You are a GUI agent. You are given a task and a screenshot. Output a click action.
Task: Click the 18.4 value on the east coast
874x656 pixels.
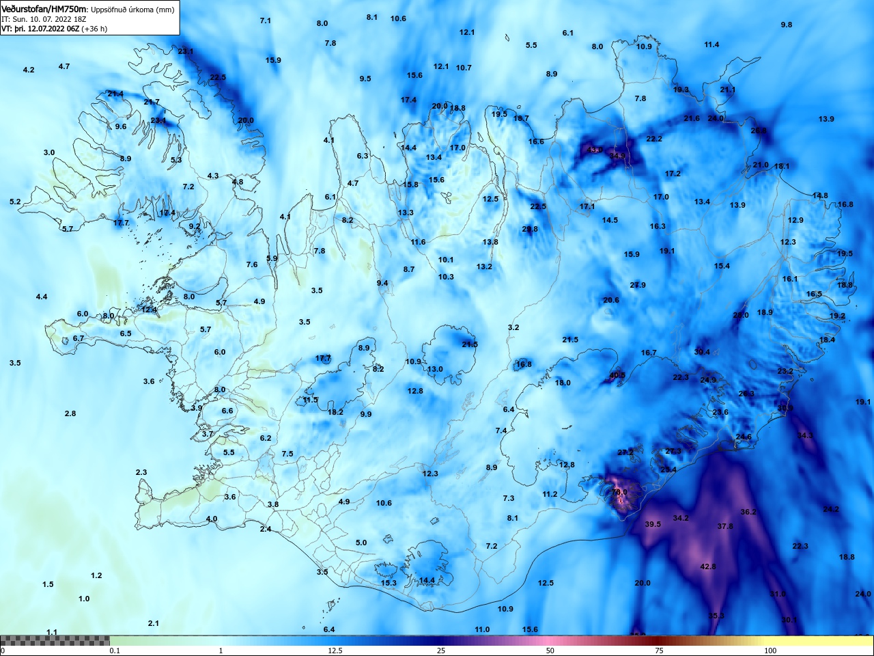tap(827, 340)
